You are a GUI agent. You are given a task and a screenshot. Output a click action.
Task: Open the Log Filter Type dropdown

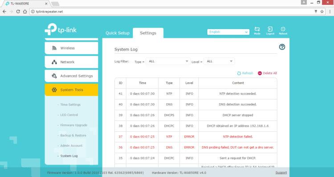click(168, 61)
